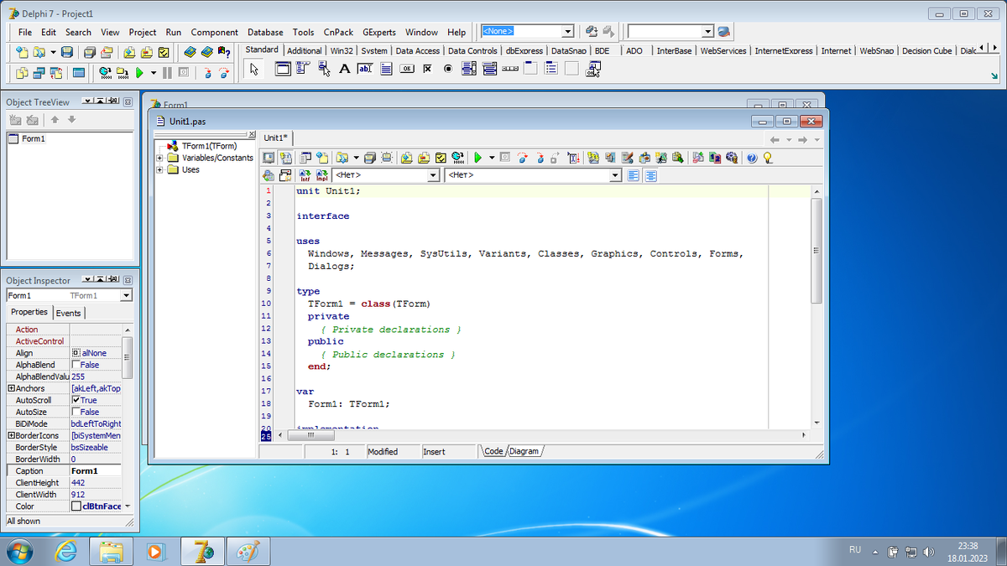Screen dimensions: 1007x566
Task: Open the Object Inspector component selector dropdown
Action: (x=126, y=296)
